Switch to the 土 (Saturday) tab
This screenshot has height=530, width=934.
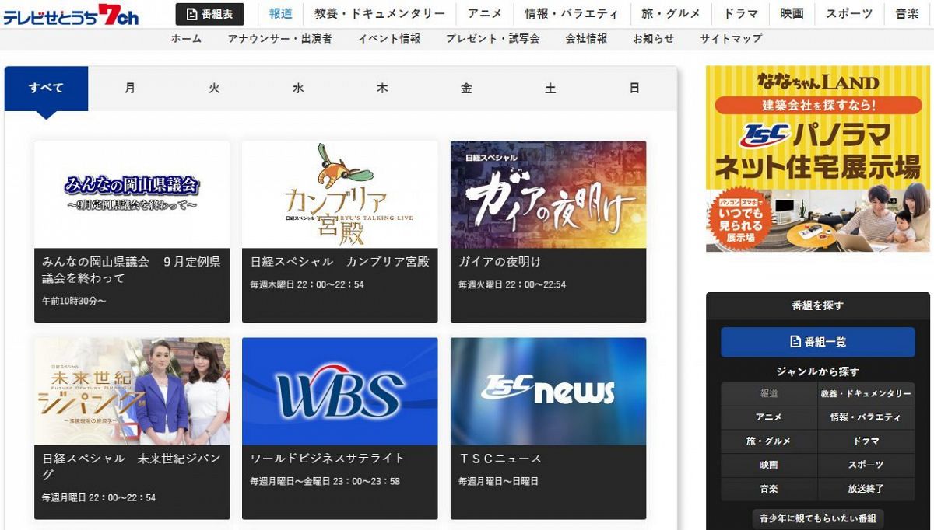point(550,88)
